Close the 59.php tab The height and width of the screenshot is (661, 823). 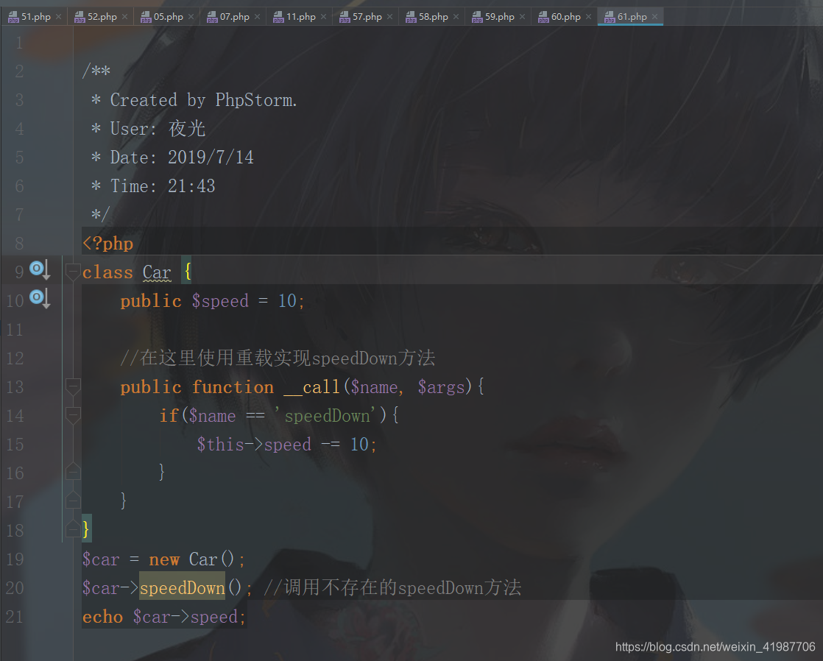[x=522, y=17]
